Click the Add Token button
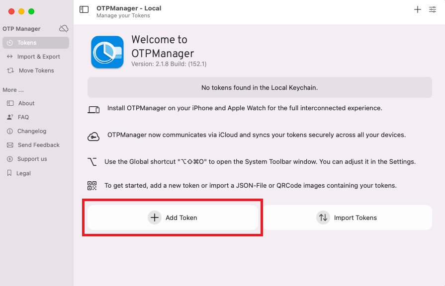Viewport: 445px width, 286px height. (173, 217)
